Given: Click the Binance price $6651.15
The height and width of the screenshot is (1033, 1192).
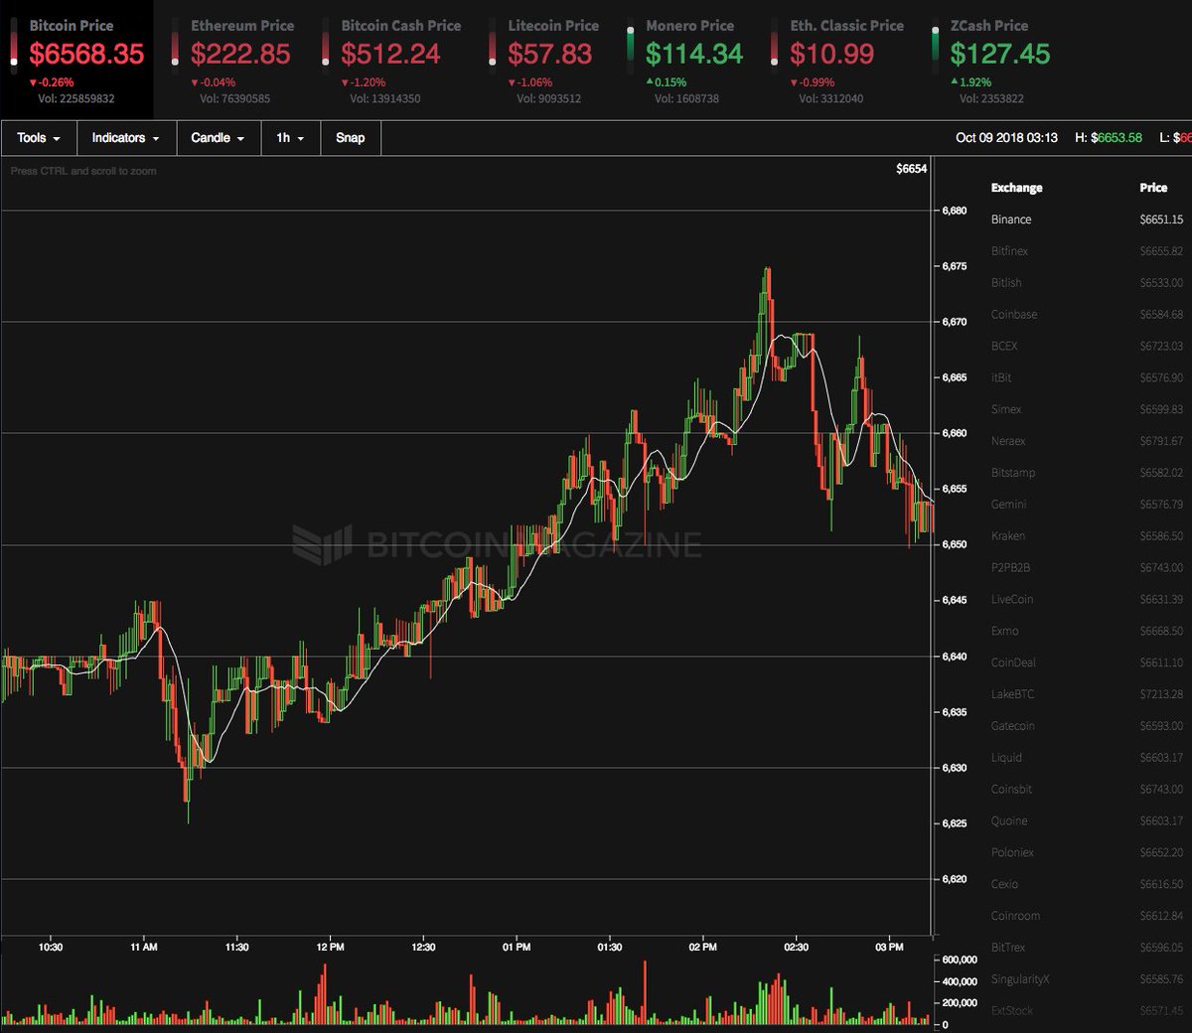Looking at the screenshot, I should pyautogui.click(x=1161, y=220).
